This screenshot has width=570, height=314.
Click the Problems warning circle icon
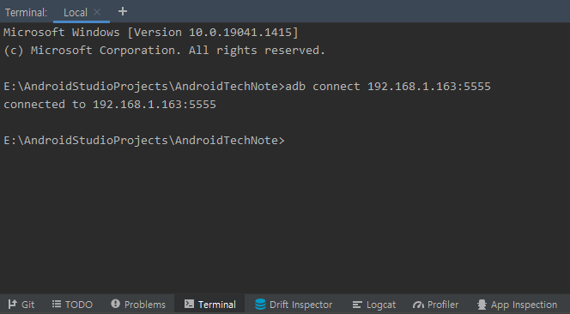[x=115, y=304]
